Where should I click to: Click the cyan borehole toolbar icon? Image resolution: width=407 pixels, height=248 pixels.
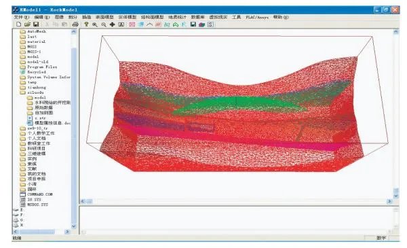(x=141, y=24)
